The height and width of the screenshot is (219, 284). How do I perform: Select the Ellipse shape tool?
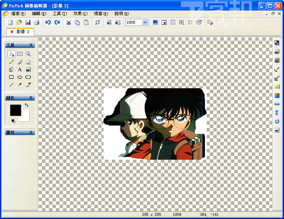20,77
